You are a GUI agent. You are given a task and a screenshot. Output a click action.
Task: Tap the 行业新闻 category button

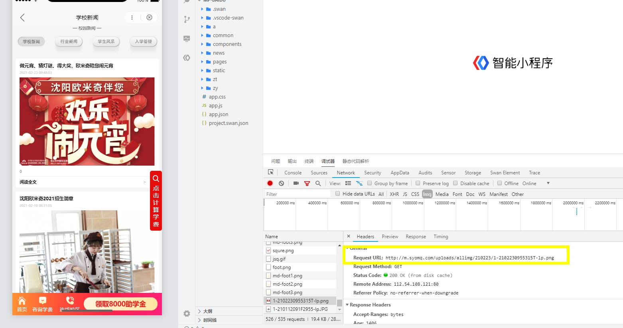coord(69,41)
